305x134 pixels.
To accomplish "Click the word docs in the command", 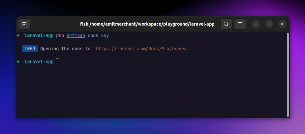I will (x=93, y=35).
